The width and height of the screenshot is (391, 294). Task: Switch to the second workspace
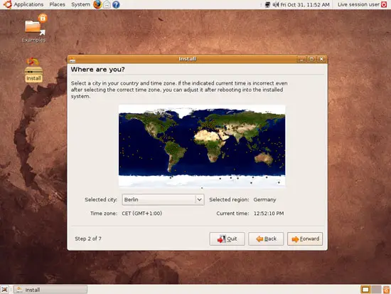coord(376,290)
